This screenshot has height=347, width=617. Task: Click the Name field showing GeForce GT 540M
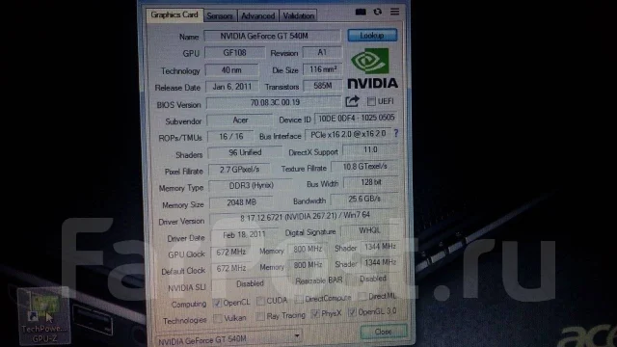[272, 37]
